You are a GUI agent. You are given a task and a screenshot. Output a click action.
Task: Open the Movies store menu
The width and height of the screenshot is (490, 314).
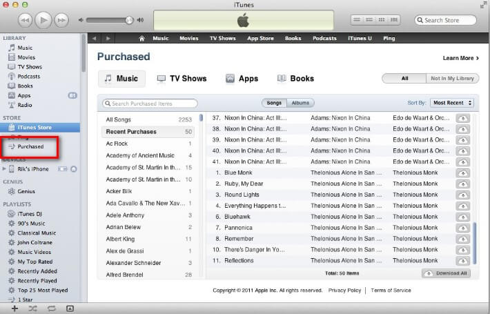[x=188, y=39]
